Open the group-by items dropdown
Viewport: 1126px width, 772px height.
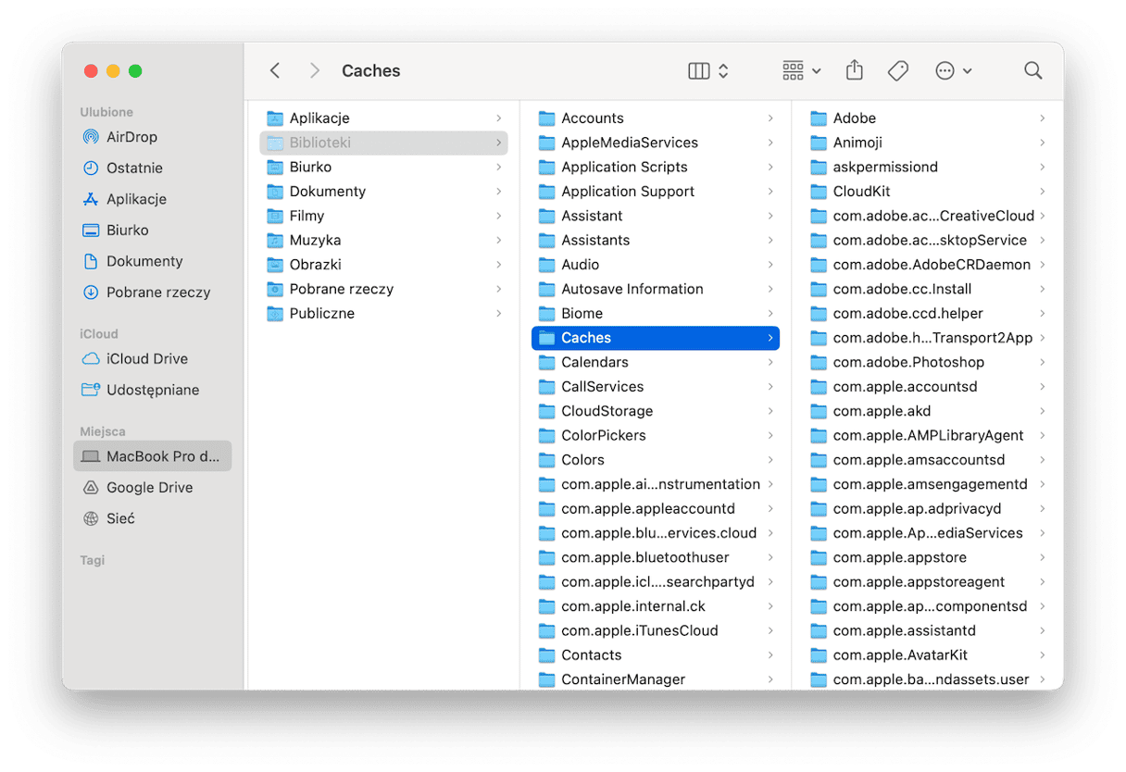pos(801,70)
